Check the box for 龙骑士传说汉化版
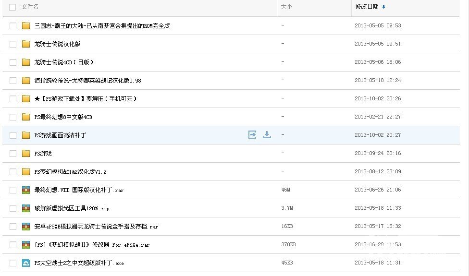The height and width of the screenshot is (276, 469). 13,44
